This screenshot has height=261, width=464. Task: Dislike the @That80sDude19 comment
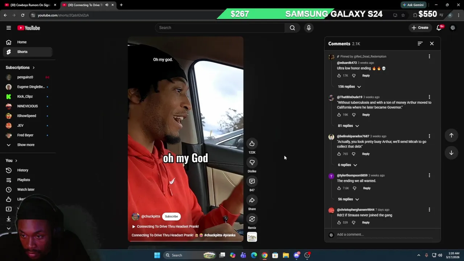click(x=354, y=115)
